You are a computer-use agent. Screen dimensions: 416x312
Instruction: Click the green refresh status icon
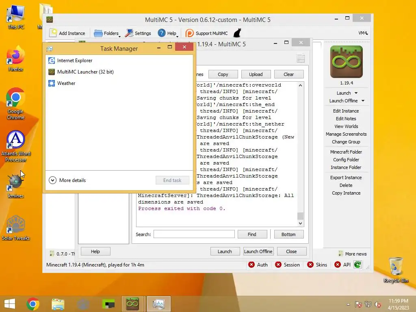point(357,264)
